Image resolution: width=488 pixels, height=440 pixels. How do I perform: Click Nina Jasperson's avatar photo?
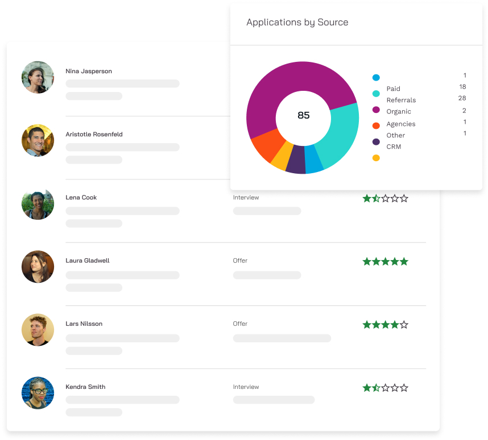coord(38,77)
